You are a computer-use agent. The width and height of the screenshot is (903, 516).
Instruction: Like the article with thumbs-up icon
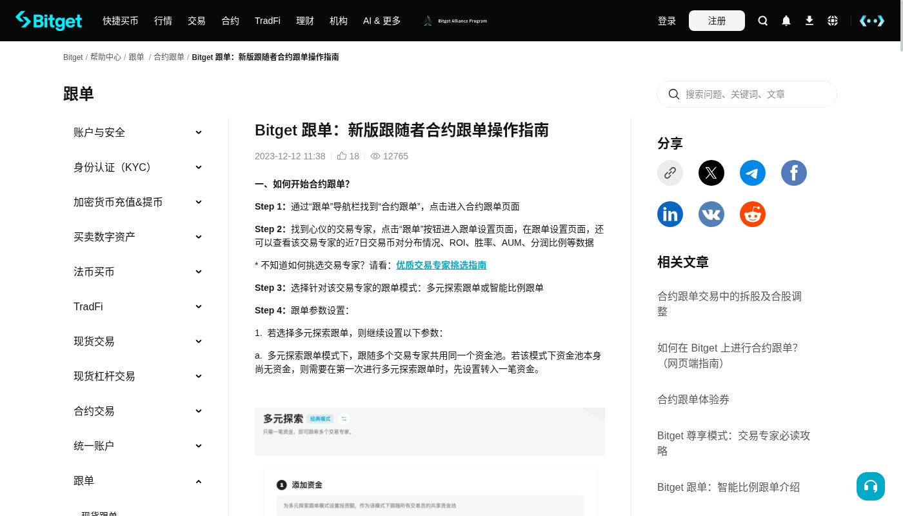click(x=342, y=156)
